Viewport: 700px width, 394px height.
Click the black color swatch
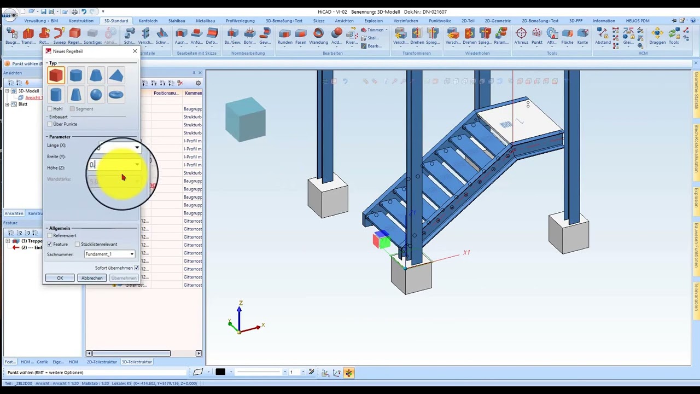(x=220, y=372)
